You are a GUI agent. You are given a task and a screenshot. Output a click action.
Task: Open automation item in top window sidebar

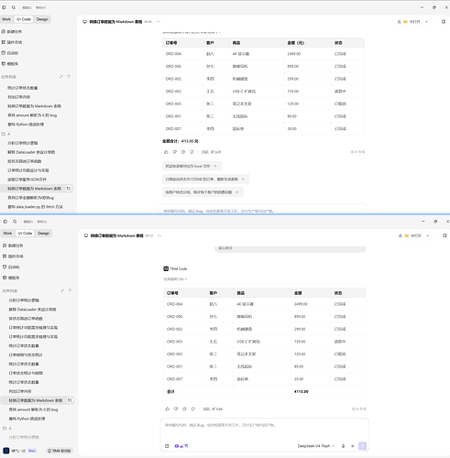pos(10,53)
